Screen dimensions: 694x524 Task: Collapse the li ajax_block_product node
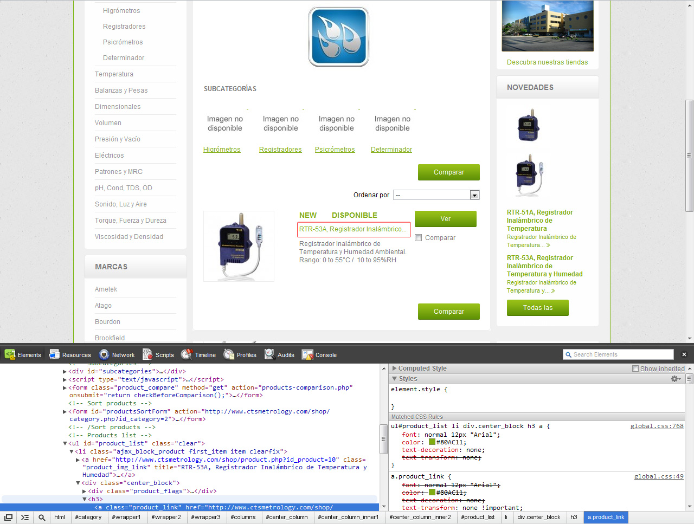72,451
